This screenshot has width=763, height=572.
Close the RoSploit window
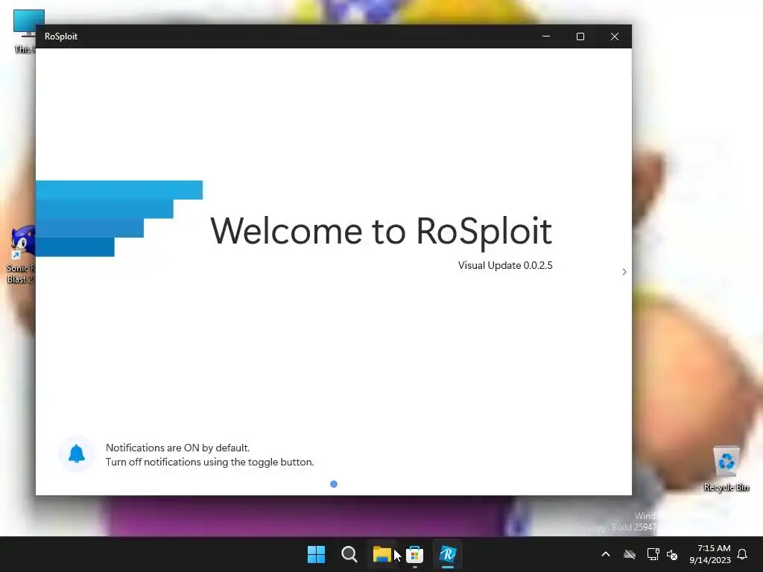(x=615, y=36)
